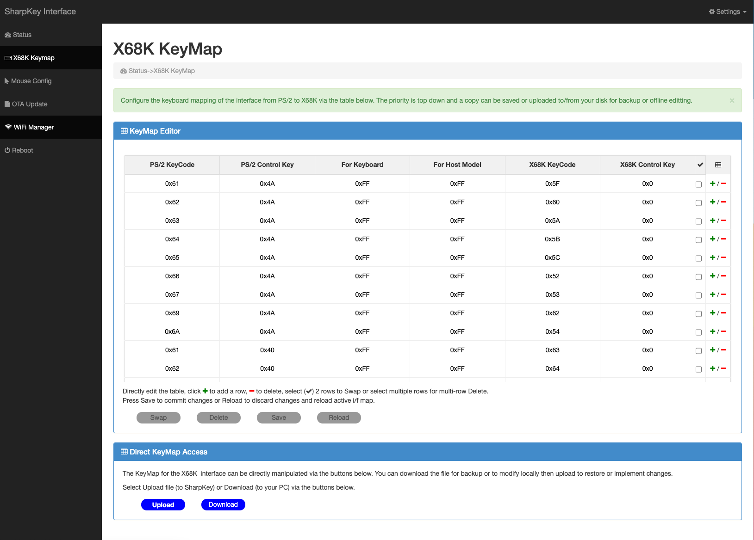
Task: Delete the row with X68K KeyCode 0x5F
Action: click(x=723, y=184)
